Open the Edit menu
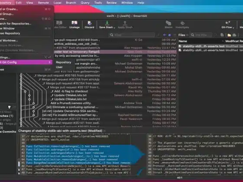This screenshot has height=182, width=243. pyautogui.click(x=19, y=3)
